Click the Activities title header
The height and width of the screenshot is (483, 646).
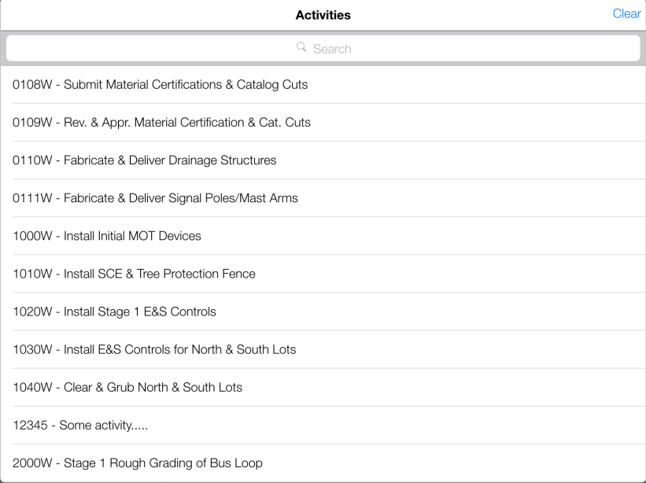(x=323, y=15)
